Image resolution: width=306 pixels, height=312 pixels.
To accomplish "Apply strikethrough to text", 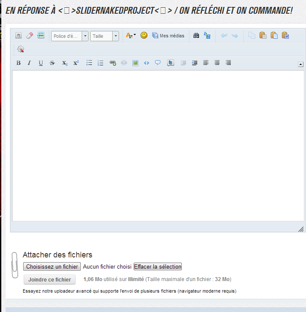I will coord(52,63).
